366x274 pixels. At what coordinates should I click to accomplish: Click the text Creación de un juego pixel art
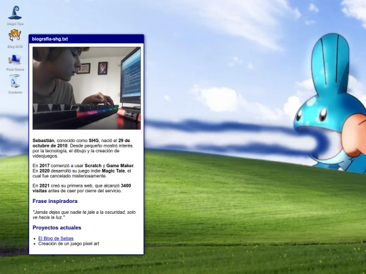(68, 244)
